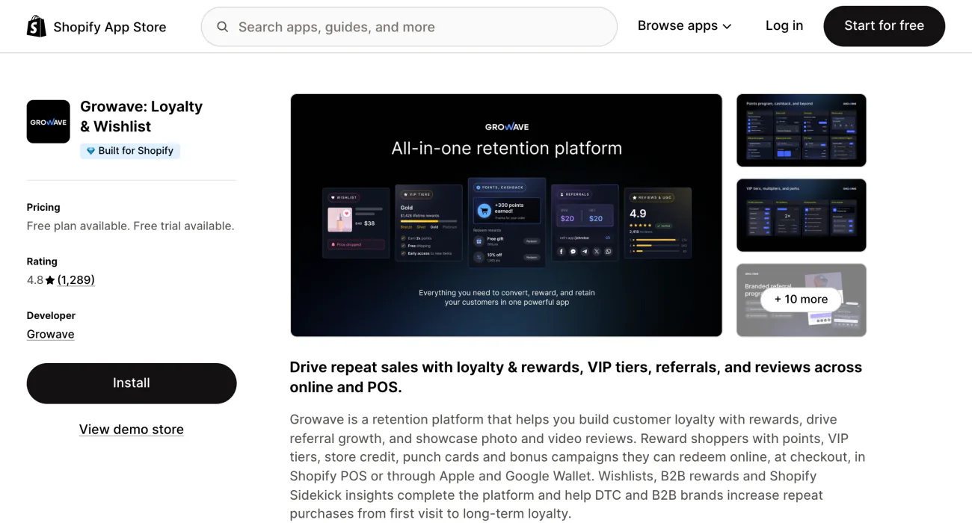The width and height of the screenshot is (972, 523).
Task: Click the Drive repeat sales headline
Action: point(576,377)
